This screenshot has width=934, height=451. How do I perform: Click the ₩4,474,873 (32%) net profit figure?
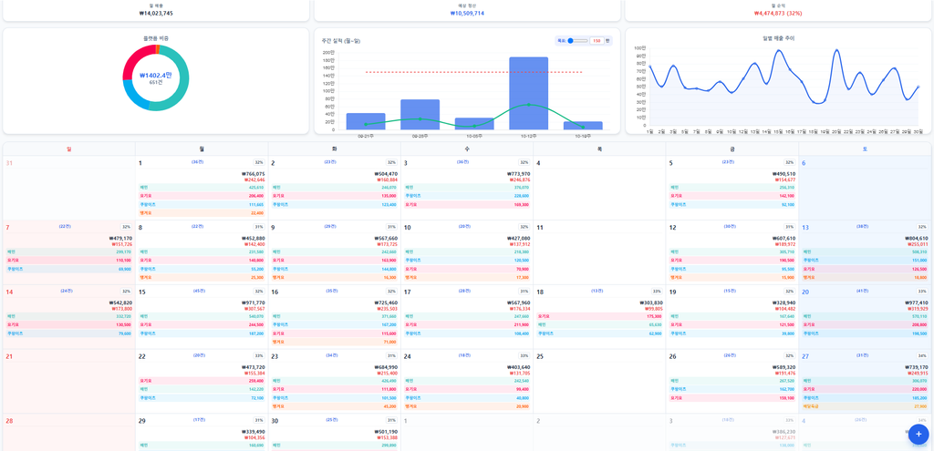point(777,13)
